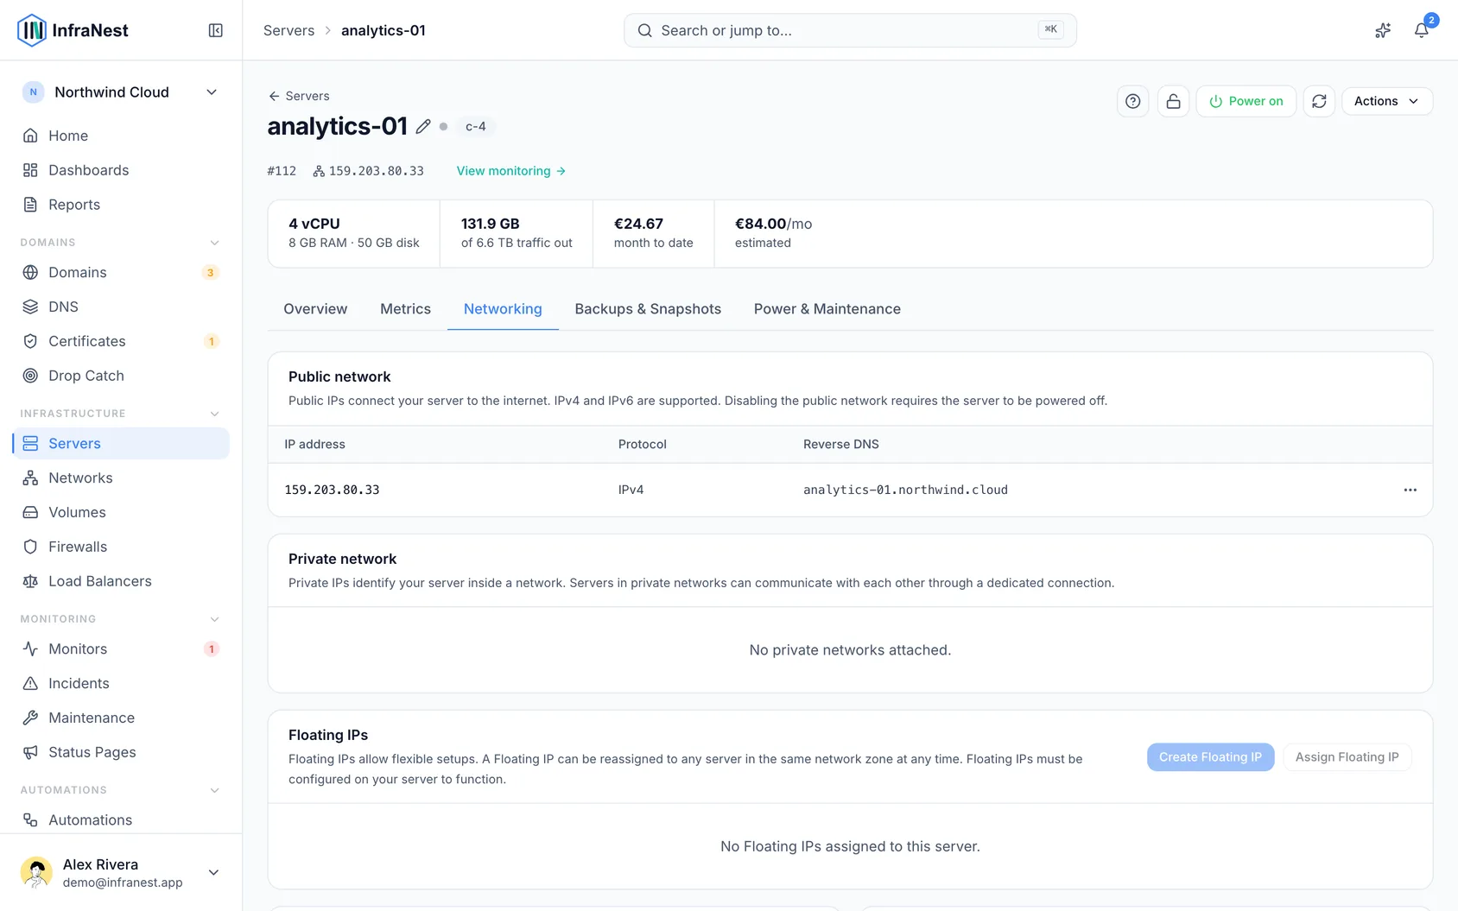
Task: Go back to Servers list link
Action: (299, 96)
